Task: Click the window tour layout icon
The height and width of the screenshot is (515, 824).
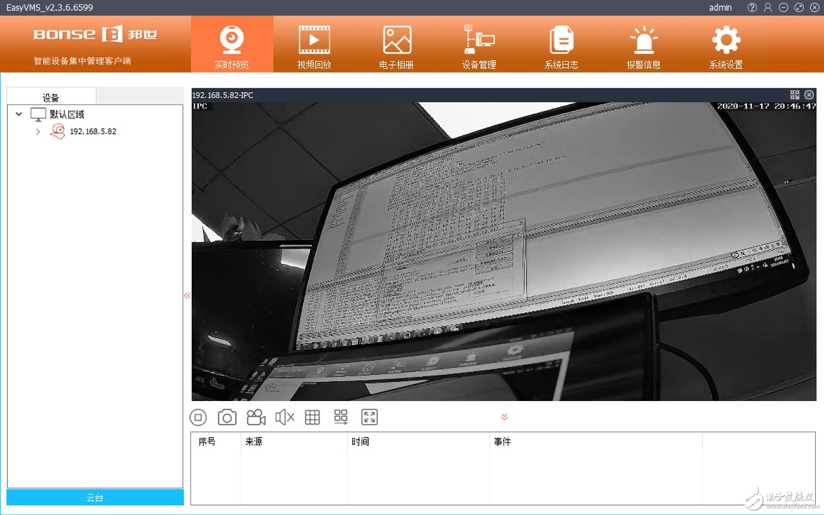Action: tap(341, 417)
